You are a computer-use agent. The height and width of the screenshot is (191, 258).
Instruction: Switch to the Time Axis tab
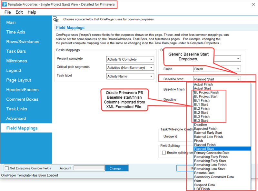click(x=15, y=32)
